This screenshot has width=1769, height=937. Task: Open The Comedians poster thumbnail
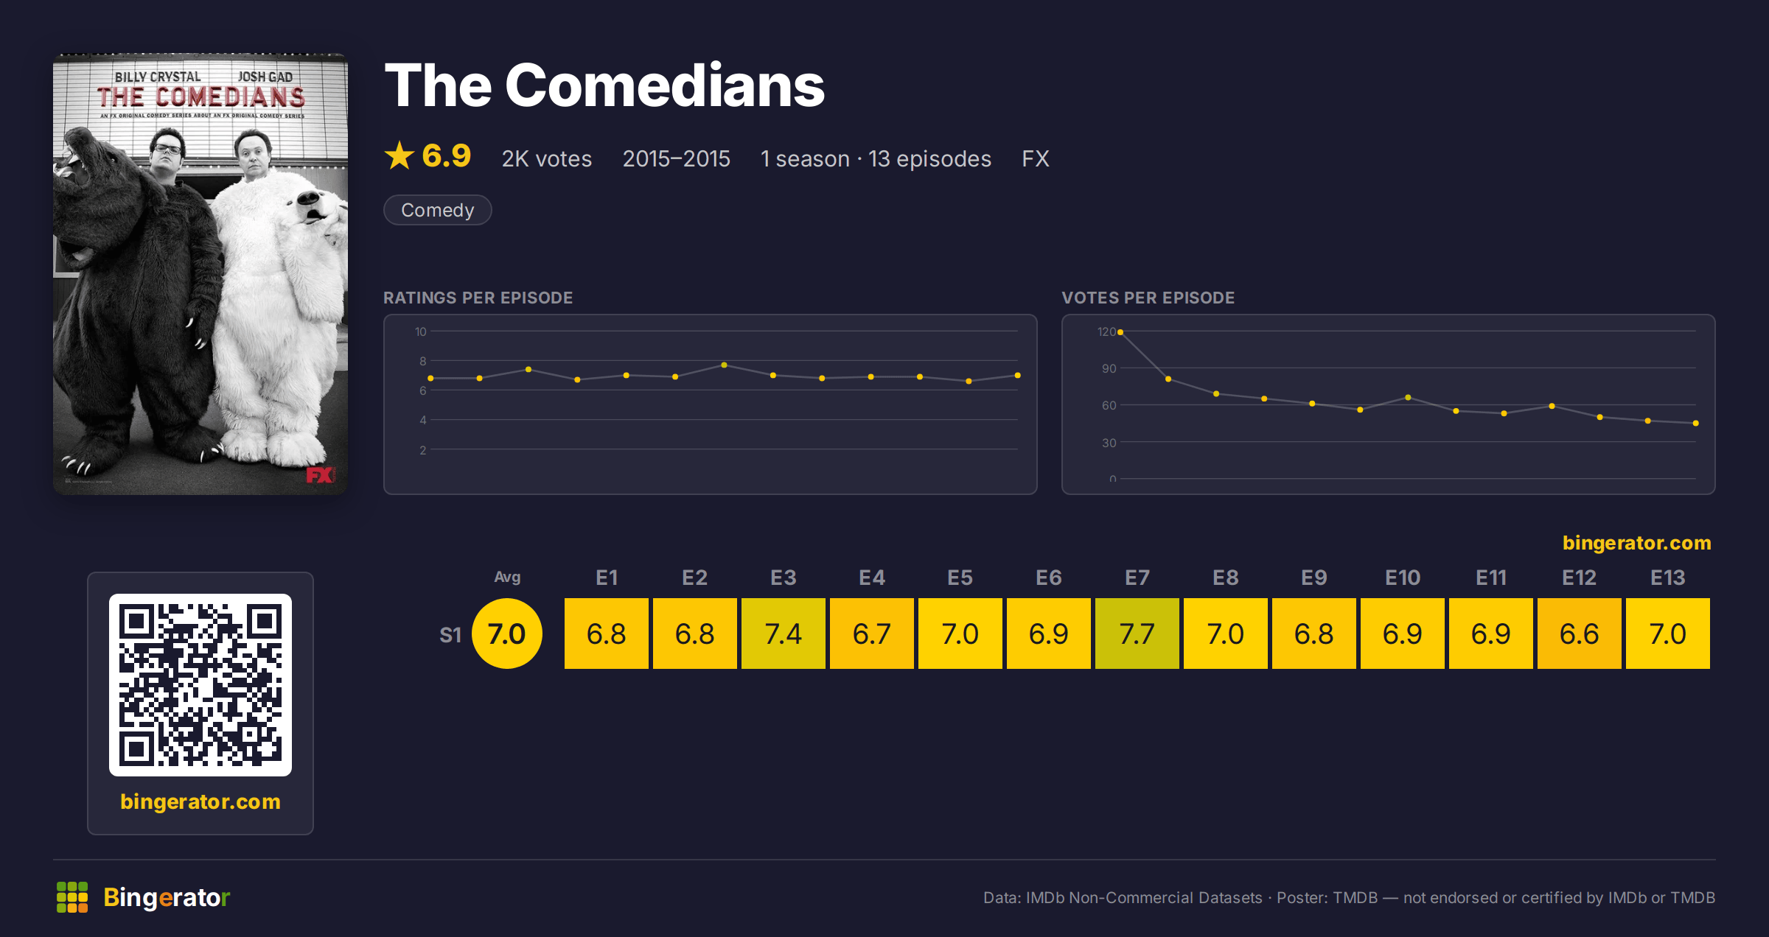pyautogui.click(x=200, y=273)
